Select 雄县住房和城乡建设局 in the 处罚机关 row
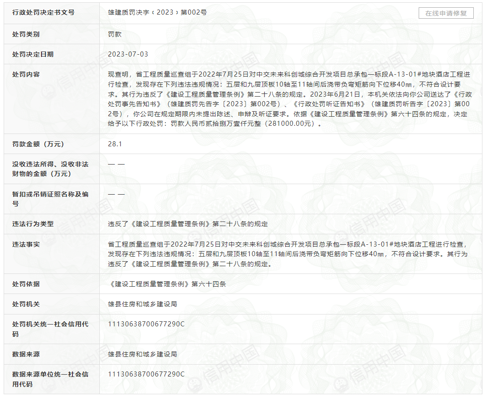This screenshot has width=487, height=397. tap(142, 304)
